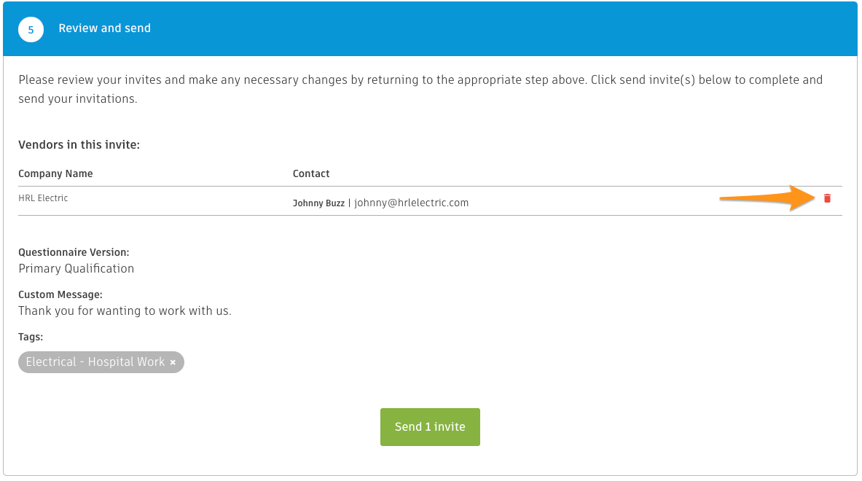This screenshot has width=862, height=481.
Task: Select the Electrical - Hospital Work tag chip
Action: (101, 362)
